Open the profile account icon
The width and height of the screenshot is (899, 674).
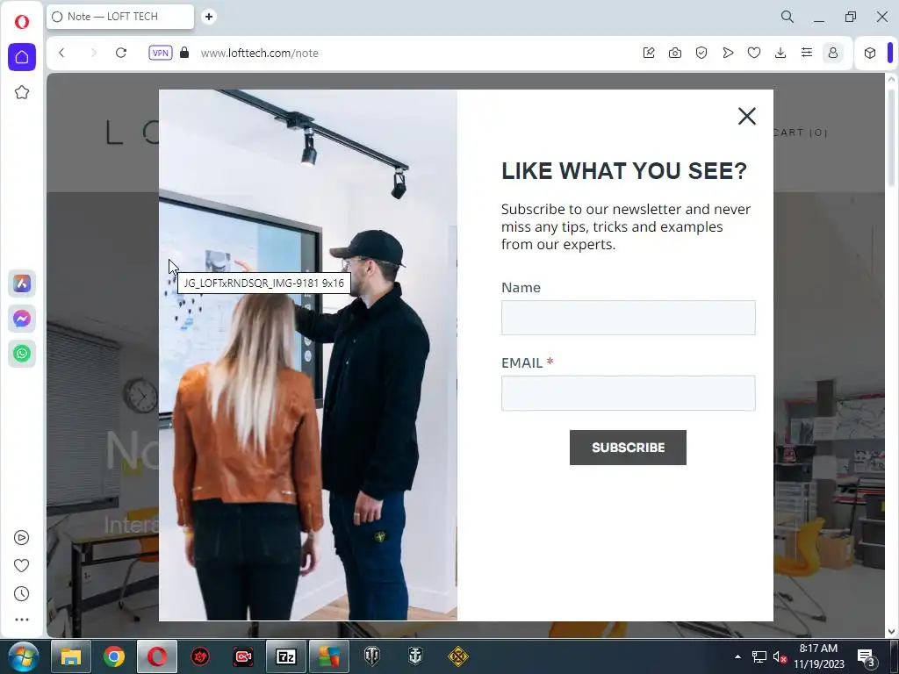coord(833,53)
